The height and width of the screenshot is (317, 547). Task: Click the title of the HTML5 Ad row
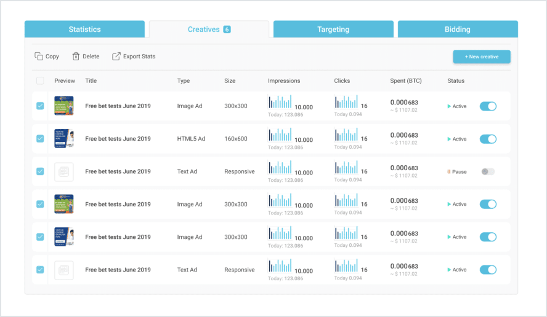118,138
